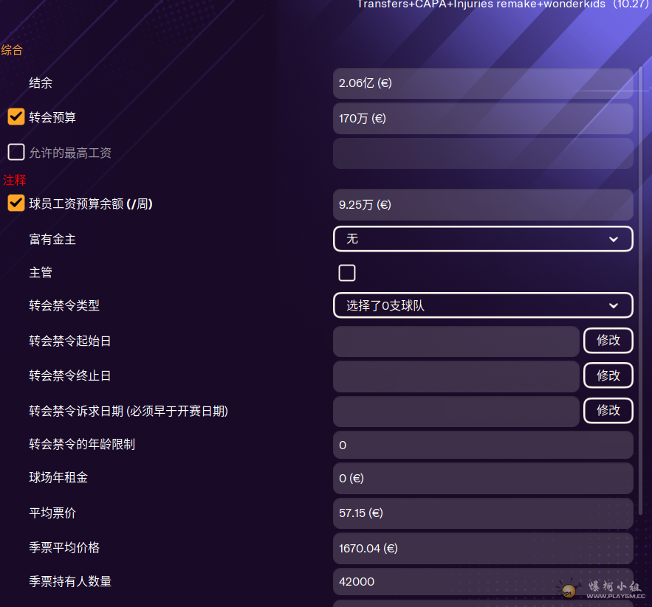Open the 转会禁令类型 dropdown
652x607 pixels.
(483, 305)
